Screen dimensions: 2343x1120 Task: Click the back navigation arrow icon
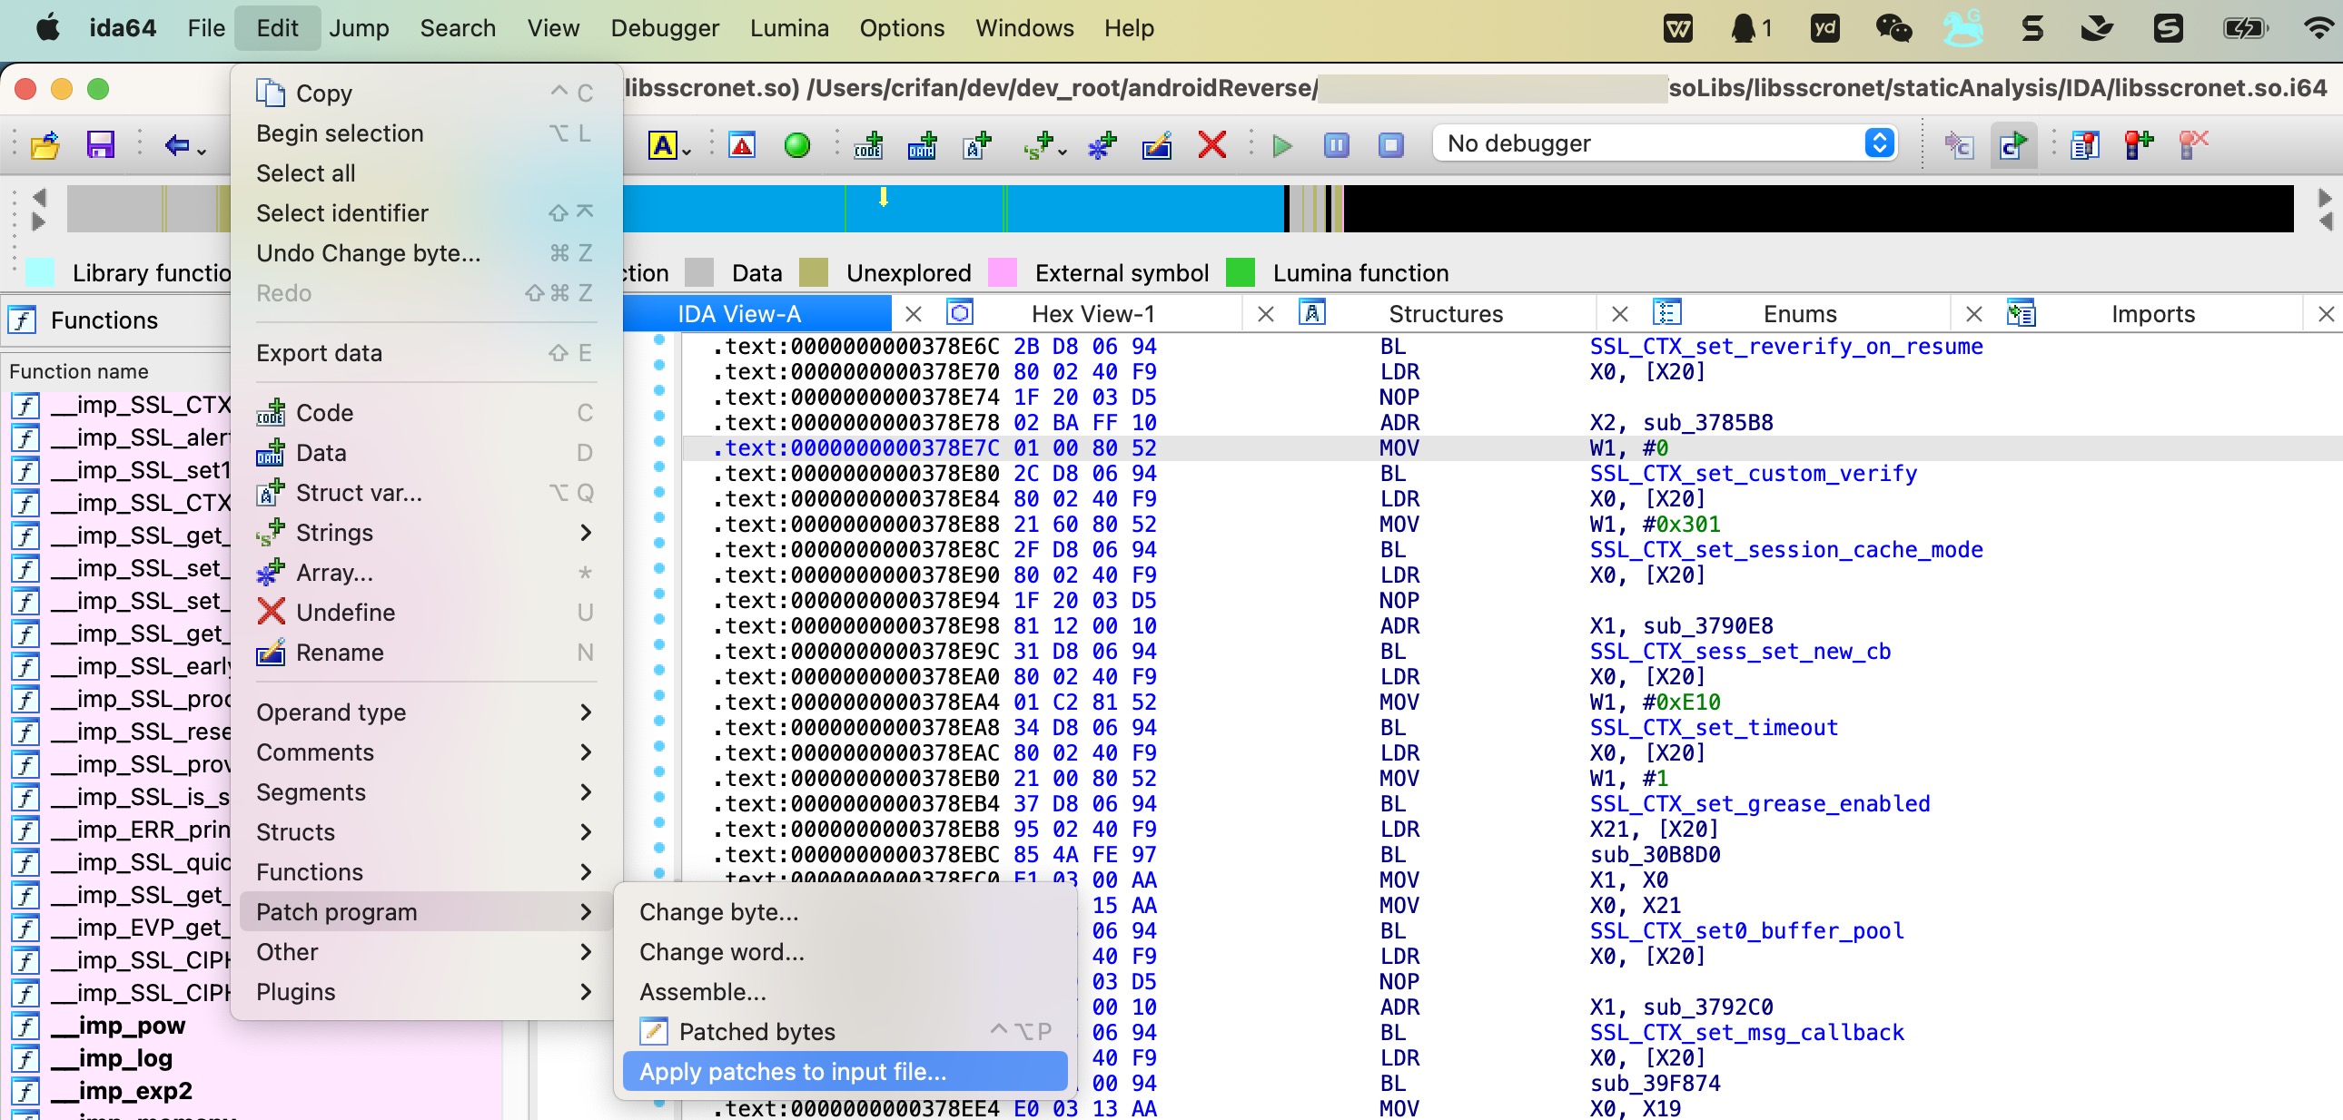pos(176,144)
